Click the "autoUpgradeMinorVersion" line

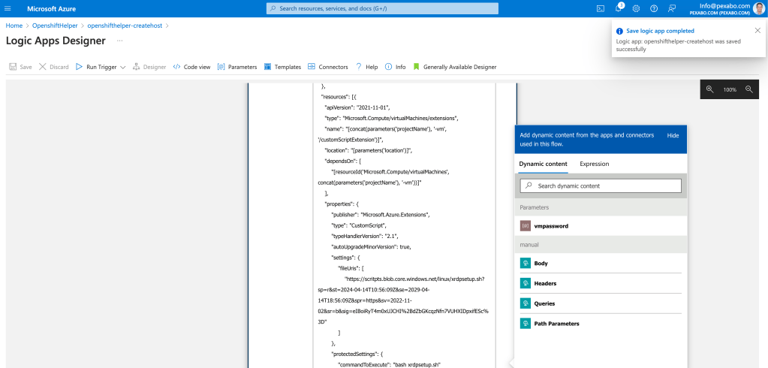coord(372,246)
